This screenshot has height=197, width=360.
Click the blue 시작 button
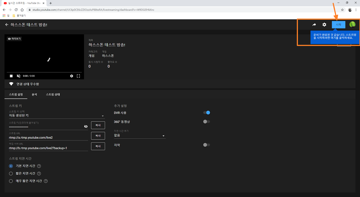click(338, 25)
